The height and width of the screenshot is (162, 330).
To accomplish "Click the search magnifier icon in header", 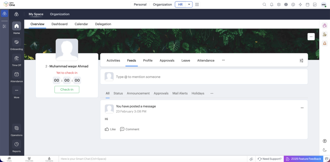I will coord(264,4).
